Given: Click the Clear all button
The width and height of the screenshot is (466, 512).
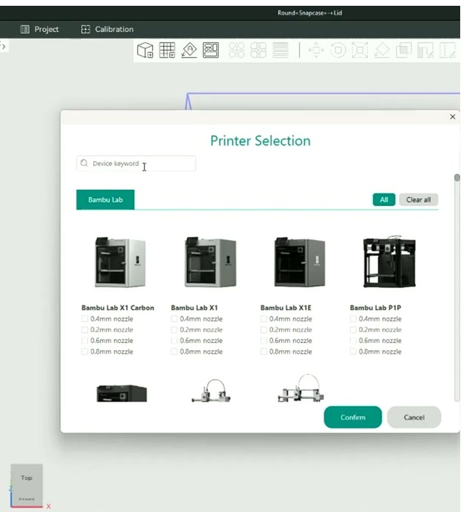Looking at the screenshot, I should coord(418,200).
